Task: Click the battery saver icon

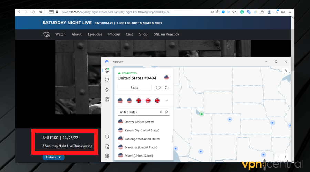Action: (283, 12)
